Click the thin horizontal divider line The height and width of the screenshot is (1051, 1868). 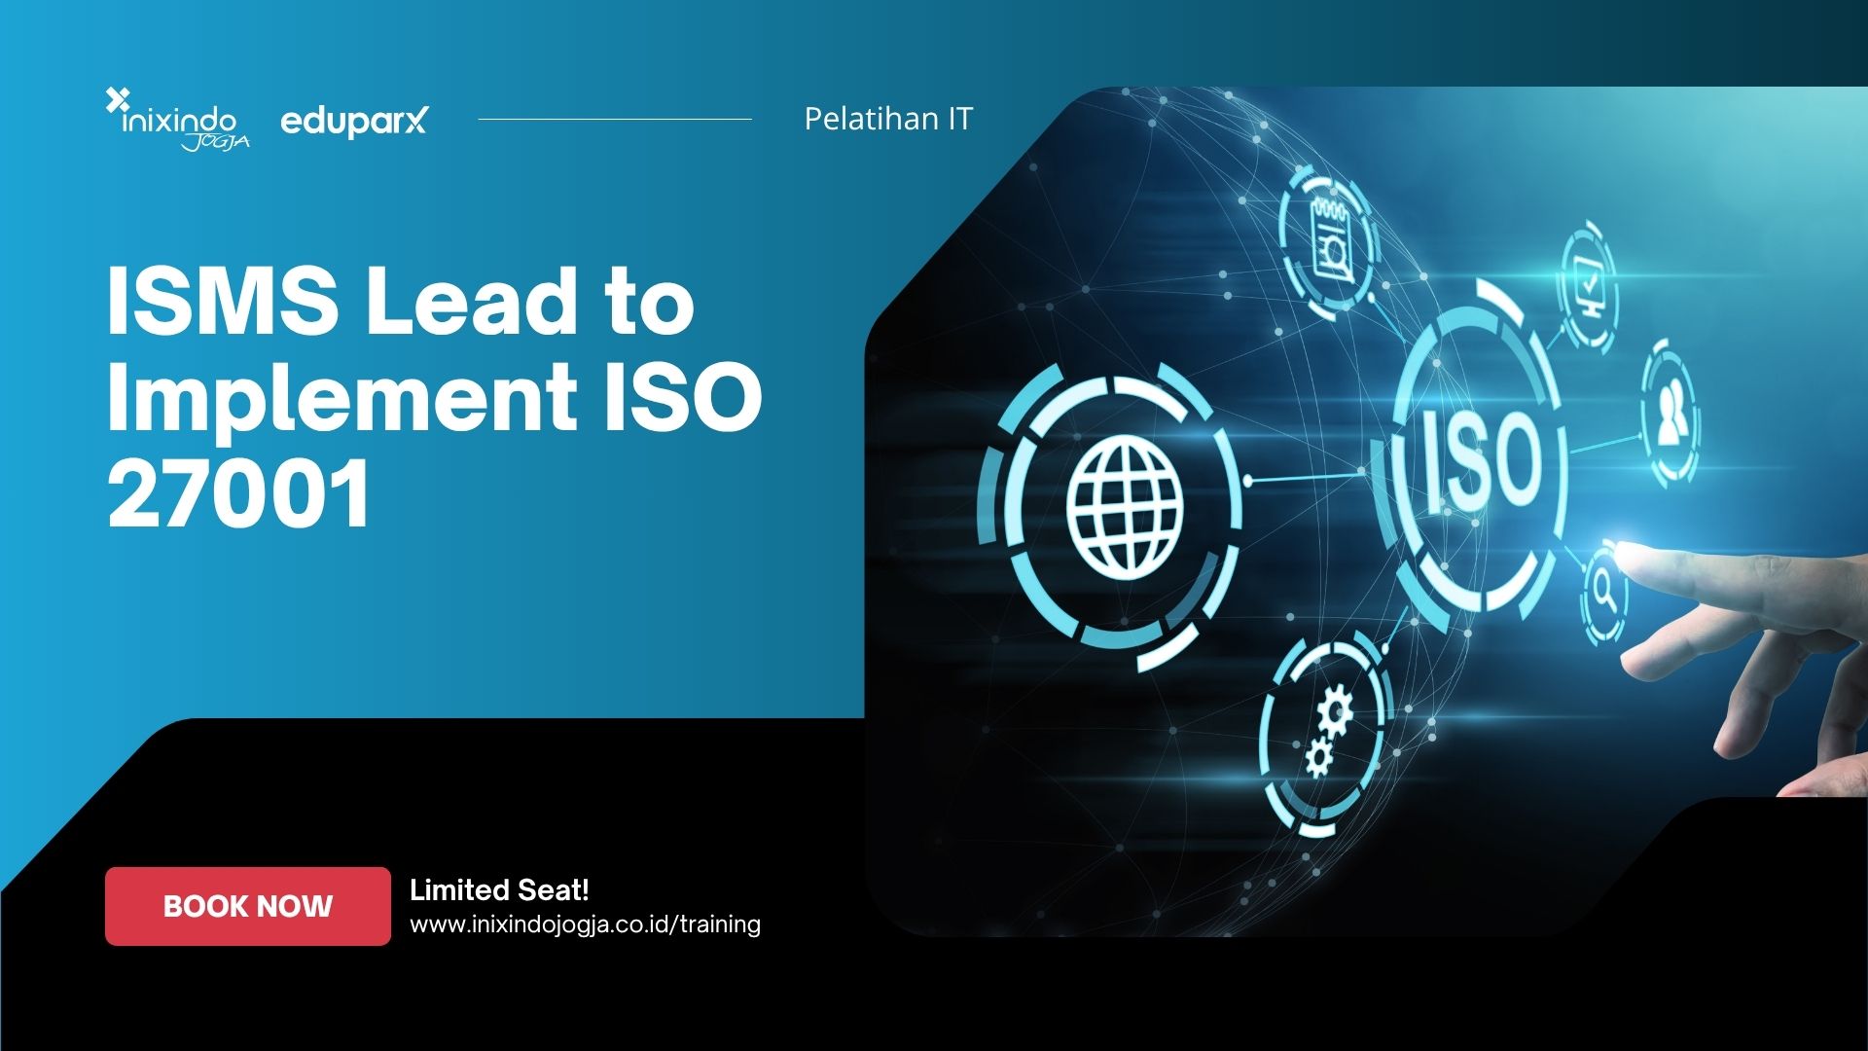615,120
